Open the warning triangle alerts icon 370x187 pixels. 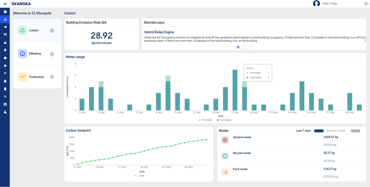point(5,43)
